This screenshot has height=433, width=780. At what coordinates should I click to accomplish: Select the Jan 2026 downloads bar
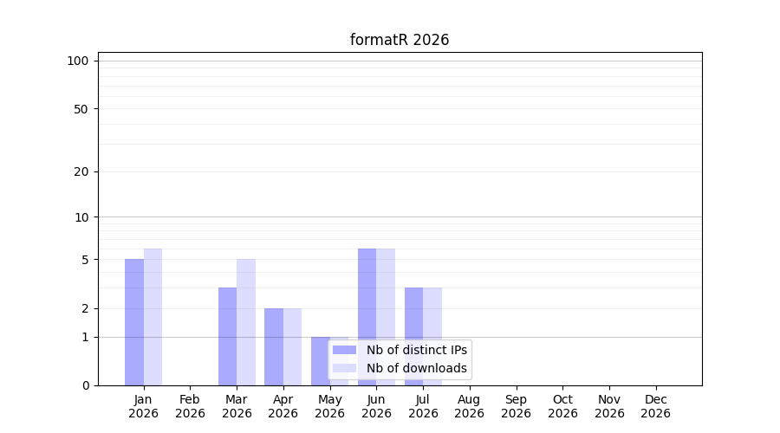pos(153,317)
